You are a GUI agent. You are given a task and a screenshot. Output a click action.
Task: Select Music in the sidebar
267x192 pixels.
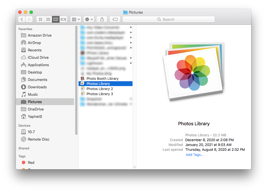point(45,94)
